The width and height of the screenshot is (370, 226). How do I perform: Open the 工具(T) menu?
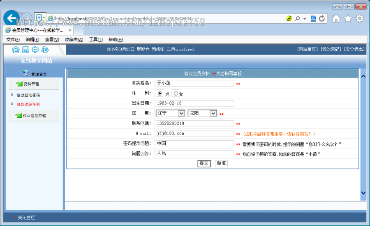tap(96, 39)
